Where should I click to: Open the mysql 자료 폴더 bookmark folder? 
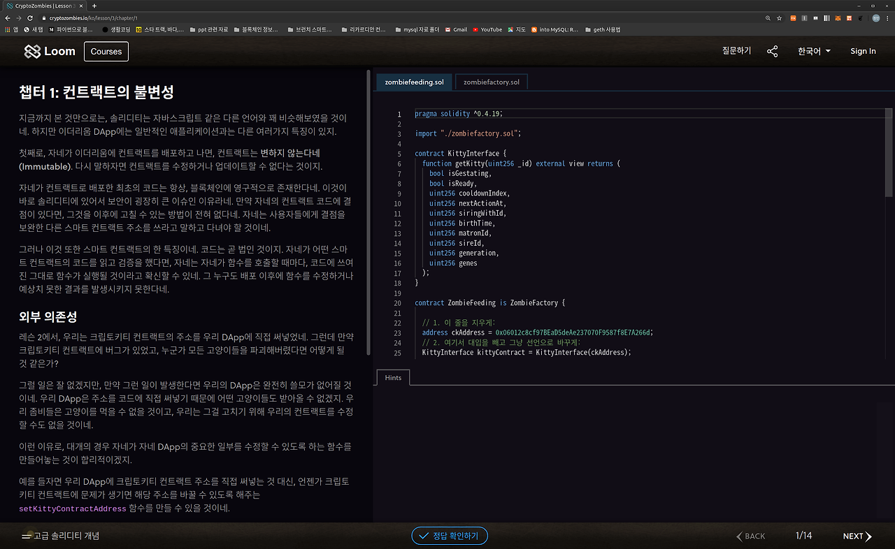pyautogui.click(x=417, y=29)
